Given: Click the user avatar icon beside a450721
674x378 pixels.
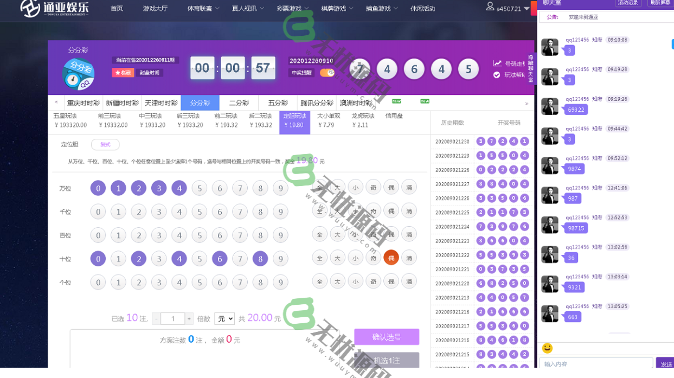Looking at the screenshot, I should (490, 7).
